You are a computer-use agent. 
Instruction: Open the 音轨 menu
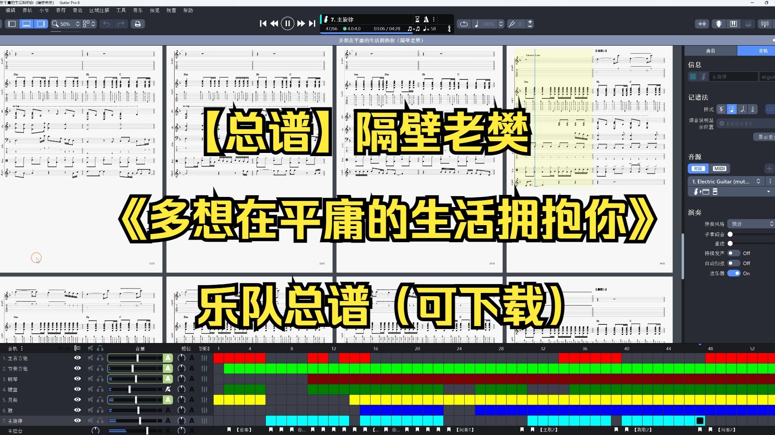pos(27,10)
